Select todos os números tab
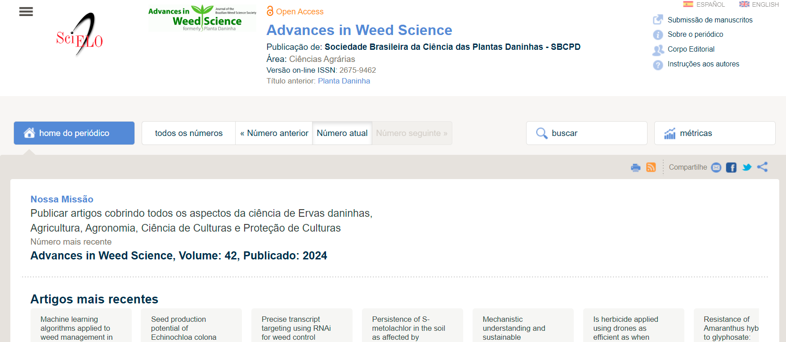The width and height of the screenshot is (786, 342). click(x=189, y=133)
